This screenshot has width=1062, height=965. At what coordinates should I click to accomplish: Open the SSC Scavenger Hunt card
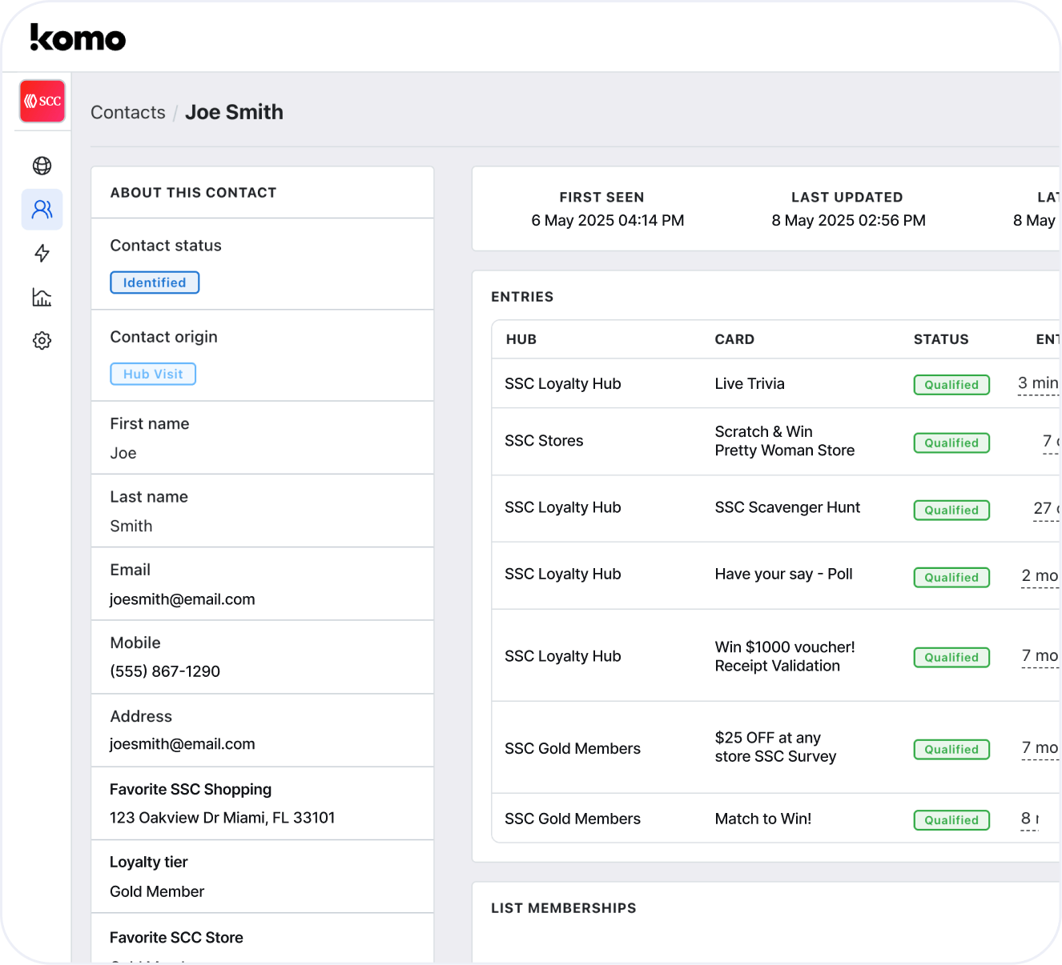(x=787, y=507)
